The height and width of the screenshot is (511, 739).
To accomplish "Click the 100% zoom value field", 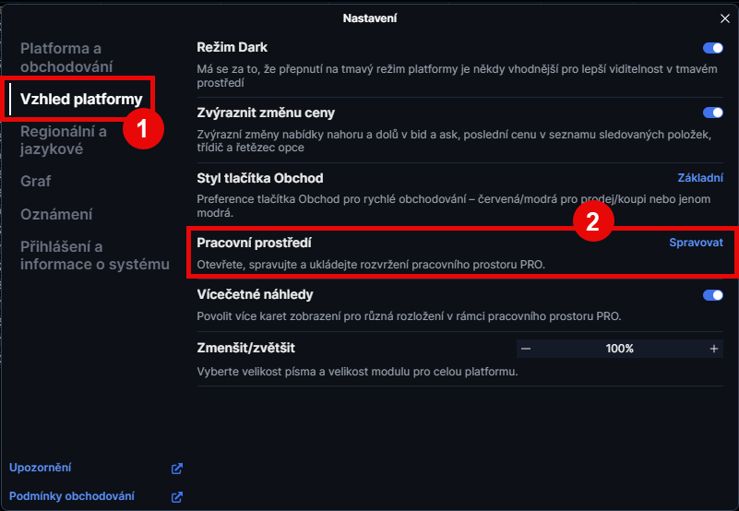I will click(x=620, y=349).
